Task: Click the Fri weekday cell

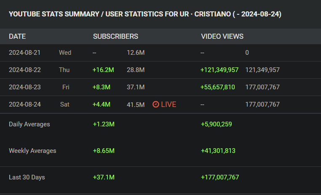Action: point(66,87)
